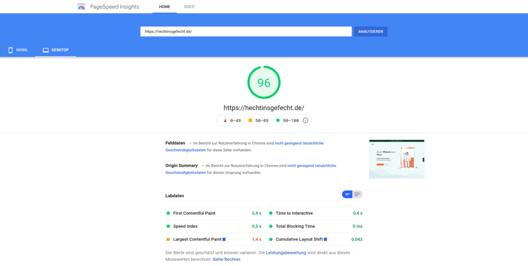
Task: Click the 0,043 CLS value
Action: [357, 239]
